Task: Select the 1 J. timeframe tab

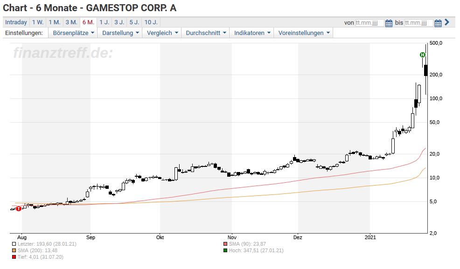Action: [x=104, y=22]
